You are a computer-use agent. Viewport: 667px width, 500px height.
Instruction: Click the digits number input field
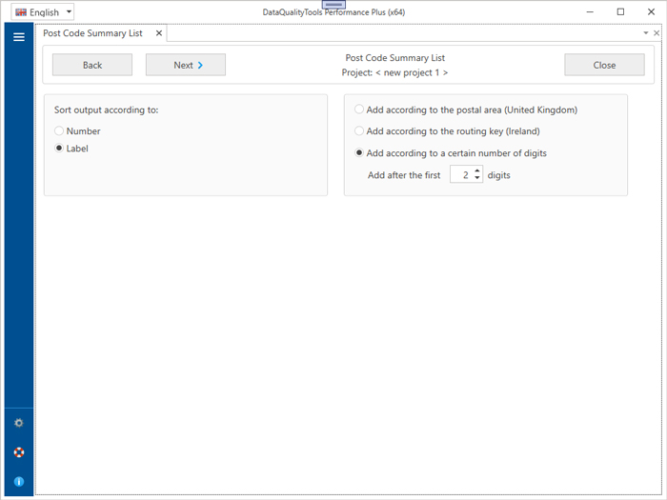461,175
